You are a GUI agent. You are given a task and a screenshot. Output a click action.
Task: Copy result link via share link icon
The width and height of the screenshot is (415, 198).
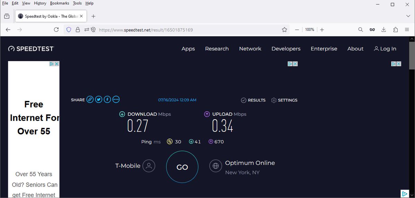pyautogui.click(x=90, y=100)
